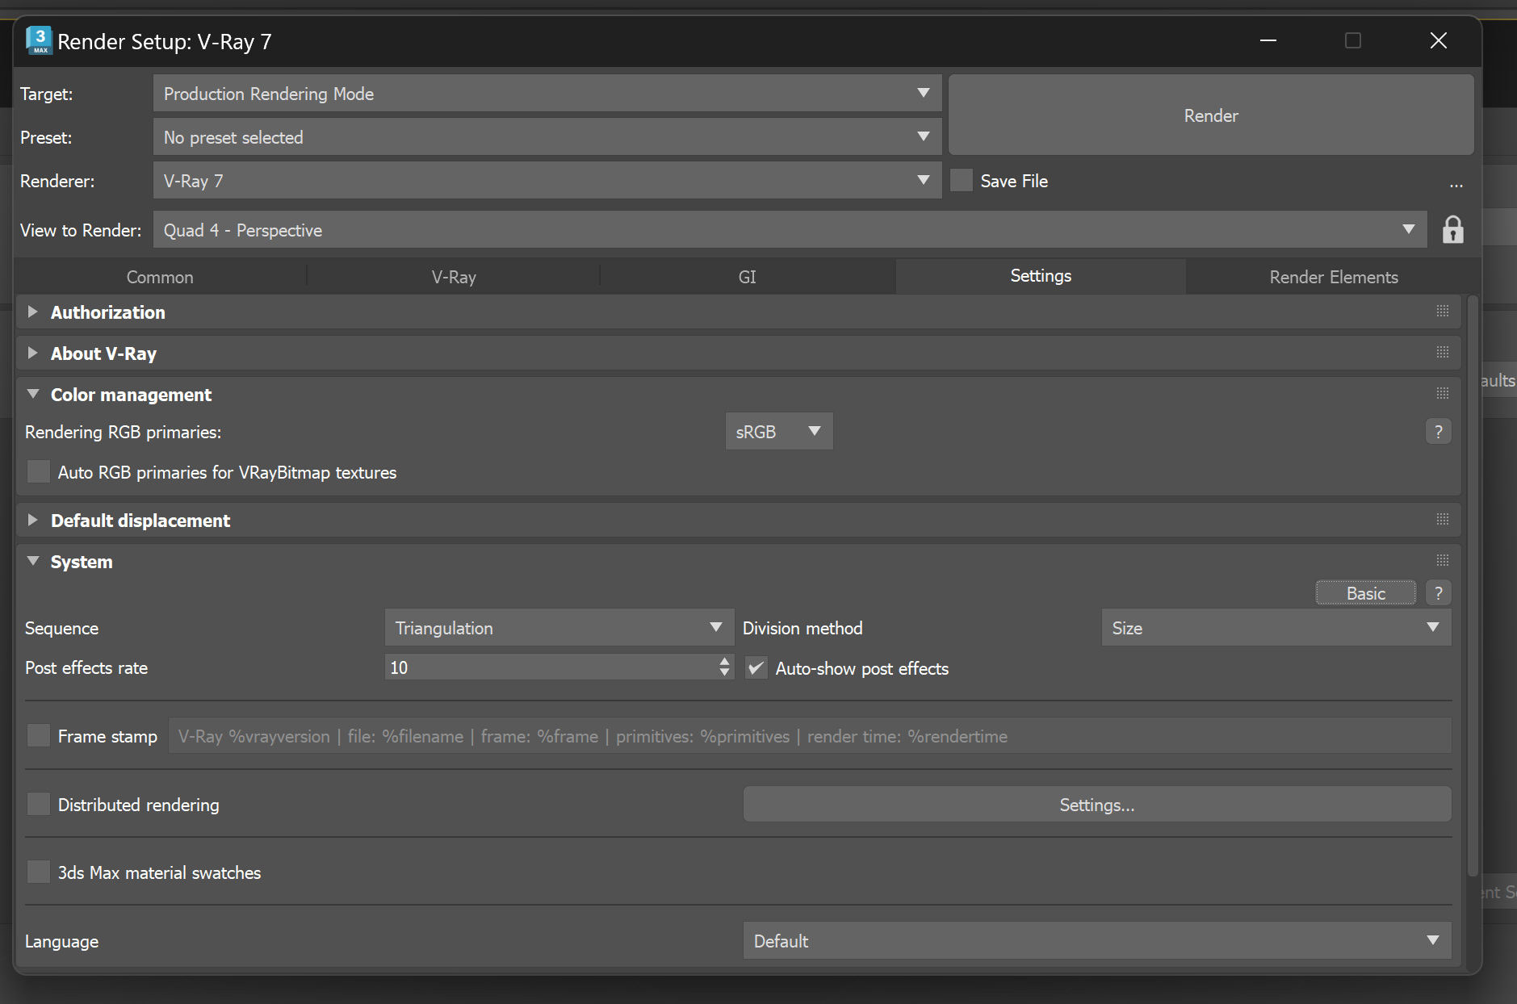This screenshot has width=1517, height=1004.
Task: Grab the System rollout drag handle
Action: pos(1443,561)
